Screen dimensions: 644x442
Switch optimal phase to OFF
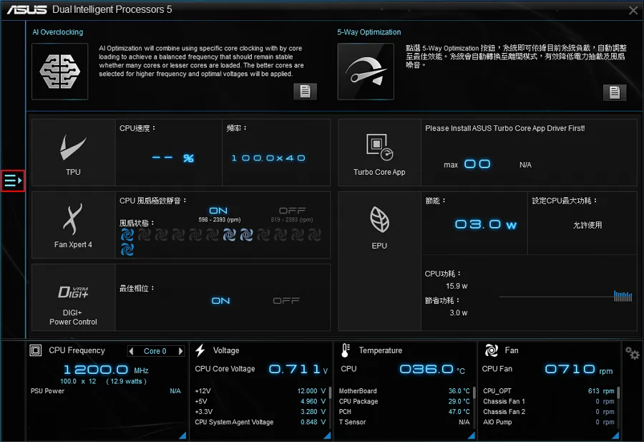click(x=286, y=301)
